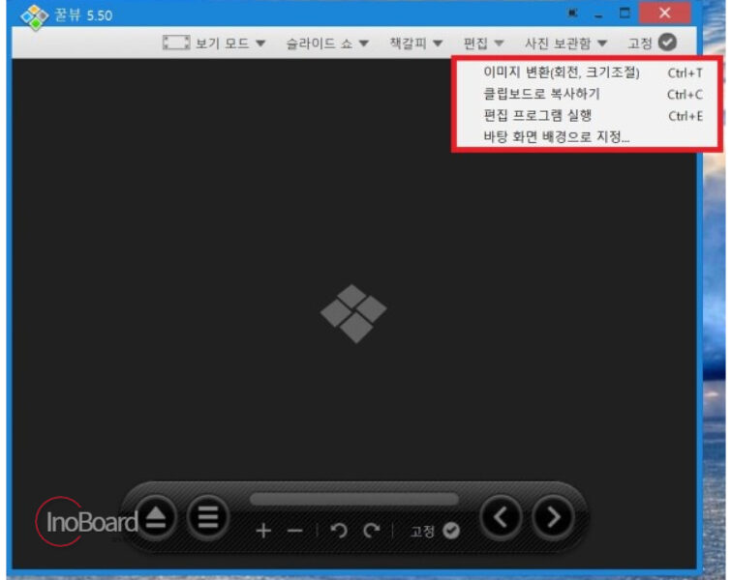Toggle the pin window icon in title bar
Screen dimensions: 732x580
(x=573, y=14)
